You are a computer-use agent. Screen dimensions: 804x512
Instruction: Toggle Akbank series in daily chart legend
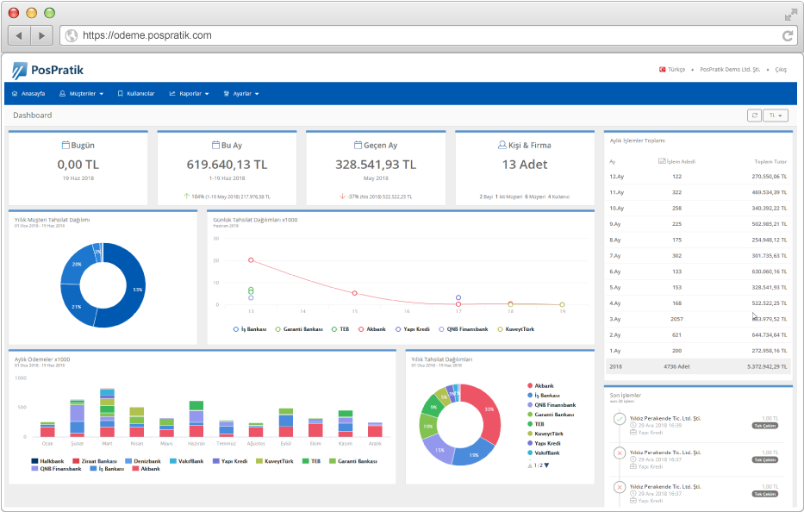[x=371, y=329]
